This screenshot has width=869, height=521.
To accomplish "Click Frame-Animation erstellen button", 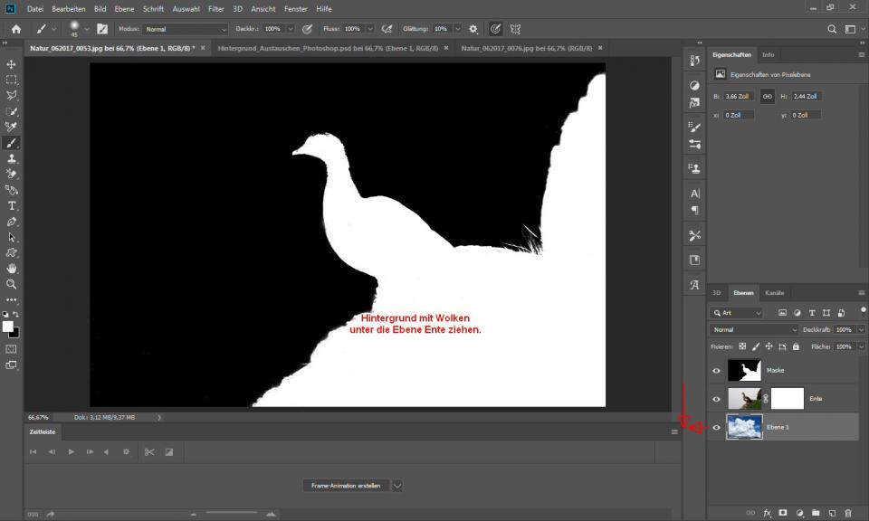I will (x=345, y=486).
